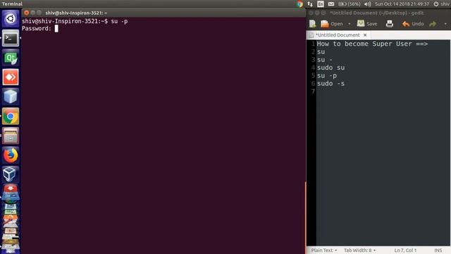The height and width of the screenshot is (254, 451).
Task: Open the network connections indicator
Action: 310,4
